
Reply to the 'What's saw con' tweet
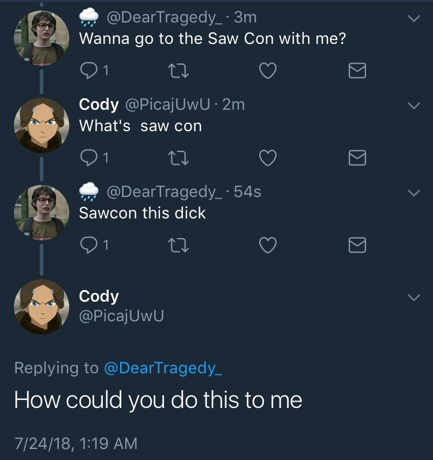[x=89, y=158]
